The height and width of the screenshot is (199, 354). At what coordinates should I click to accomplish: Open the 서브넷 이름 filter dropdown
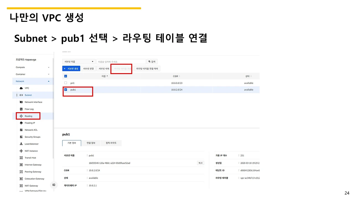coord(79,61)
